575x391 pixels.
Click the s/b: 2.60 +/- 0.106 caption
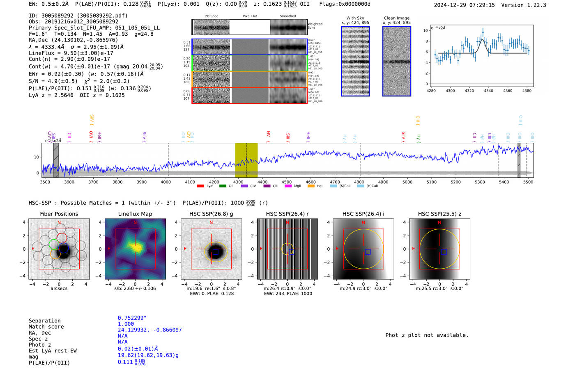[x=135, y=288]
